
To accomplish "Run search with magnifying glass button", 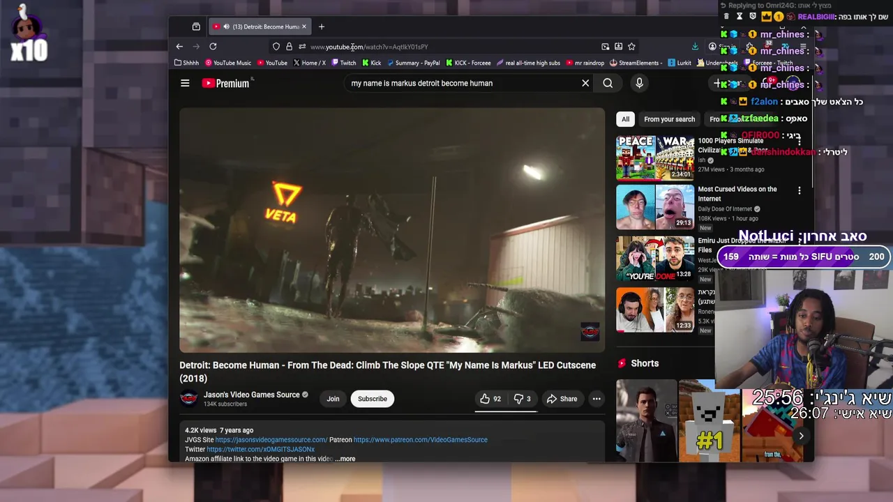I will (608, 83).
